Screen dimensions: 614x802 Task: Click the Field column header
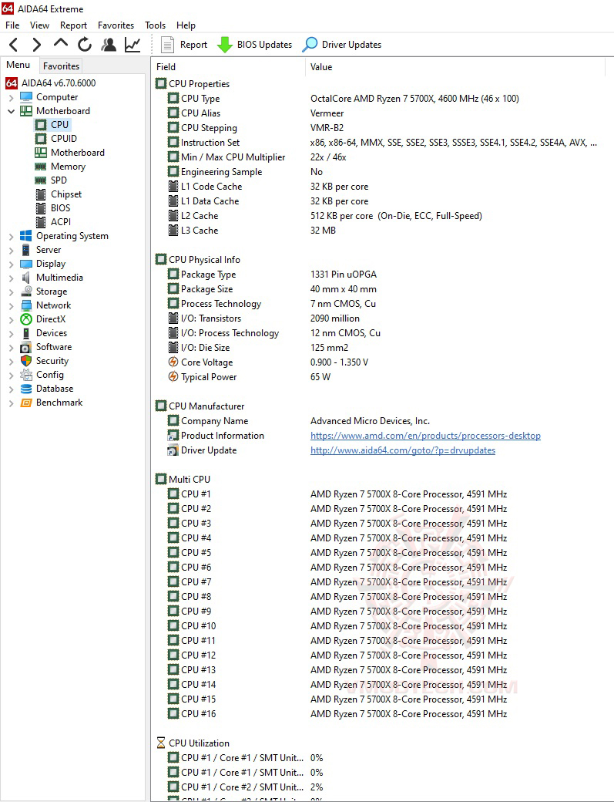pos(229,67)
